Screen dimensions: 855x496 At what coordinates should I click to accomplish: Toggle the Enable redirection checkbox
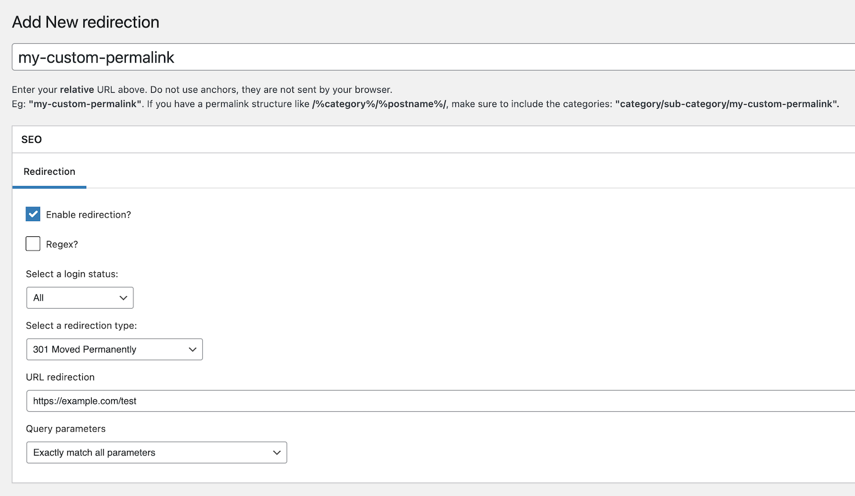33,214
